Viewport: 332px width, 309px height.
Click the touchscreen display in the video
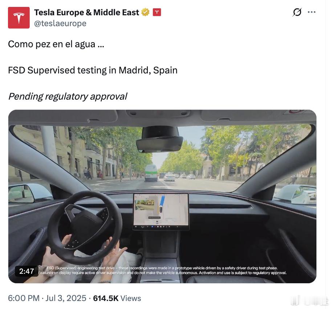point(161,212)
